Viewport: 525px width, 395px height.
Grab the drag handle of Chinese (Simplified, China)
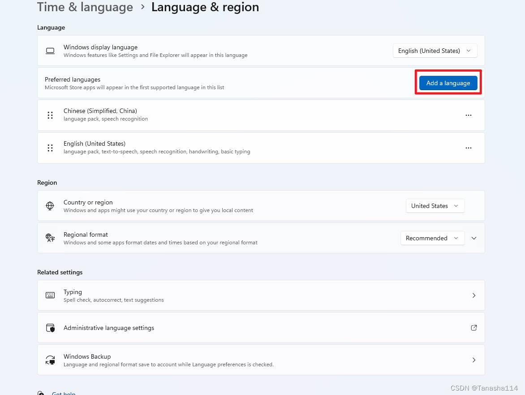pos(50,115)
